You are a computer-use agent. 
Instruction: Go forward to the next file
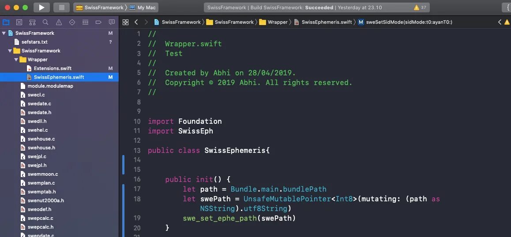[x=146, y=22]
